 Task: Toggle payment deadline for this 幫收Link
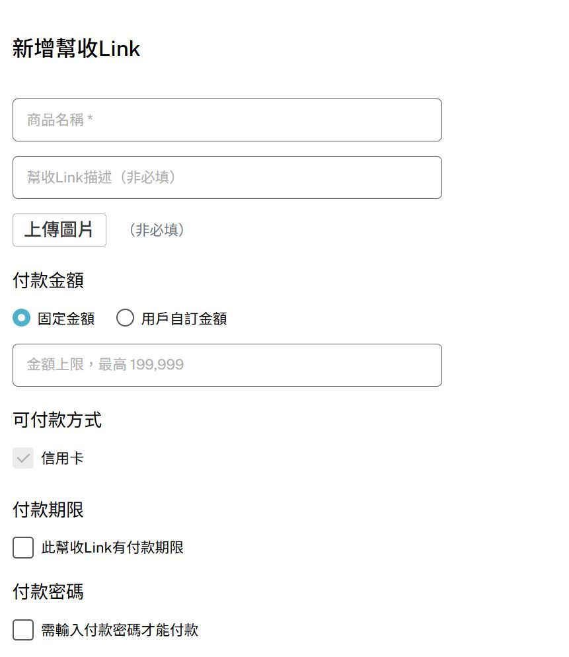[x=23, y=547]
